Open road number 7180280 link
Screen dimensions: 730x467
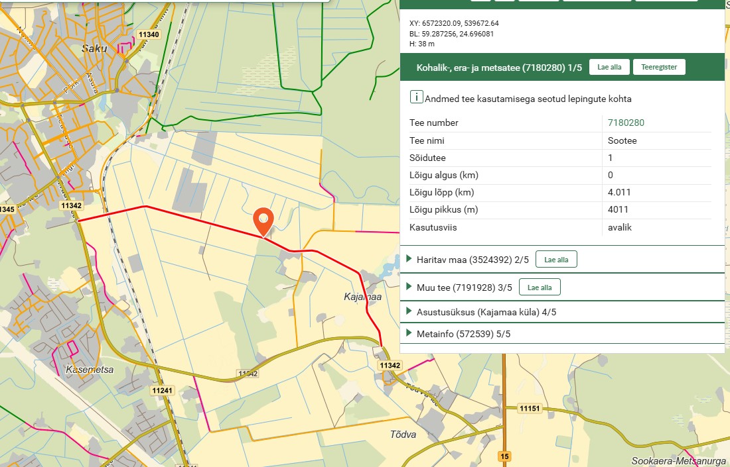click(626, 123)
